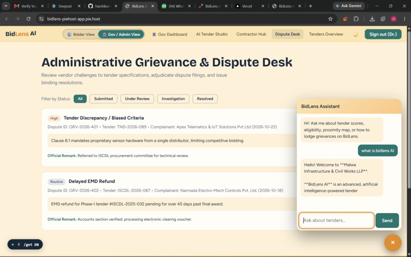Click Dispute ID GRV-2026-401 line
Screen dimensions: 411x257
(162, 127)
